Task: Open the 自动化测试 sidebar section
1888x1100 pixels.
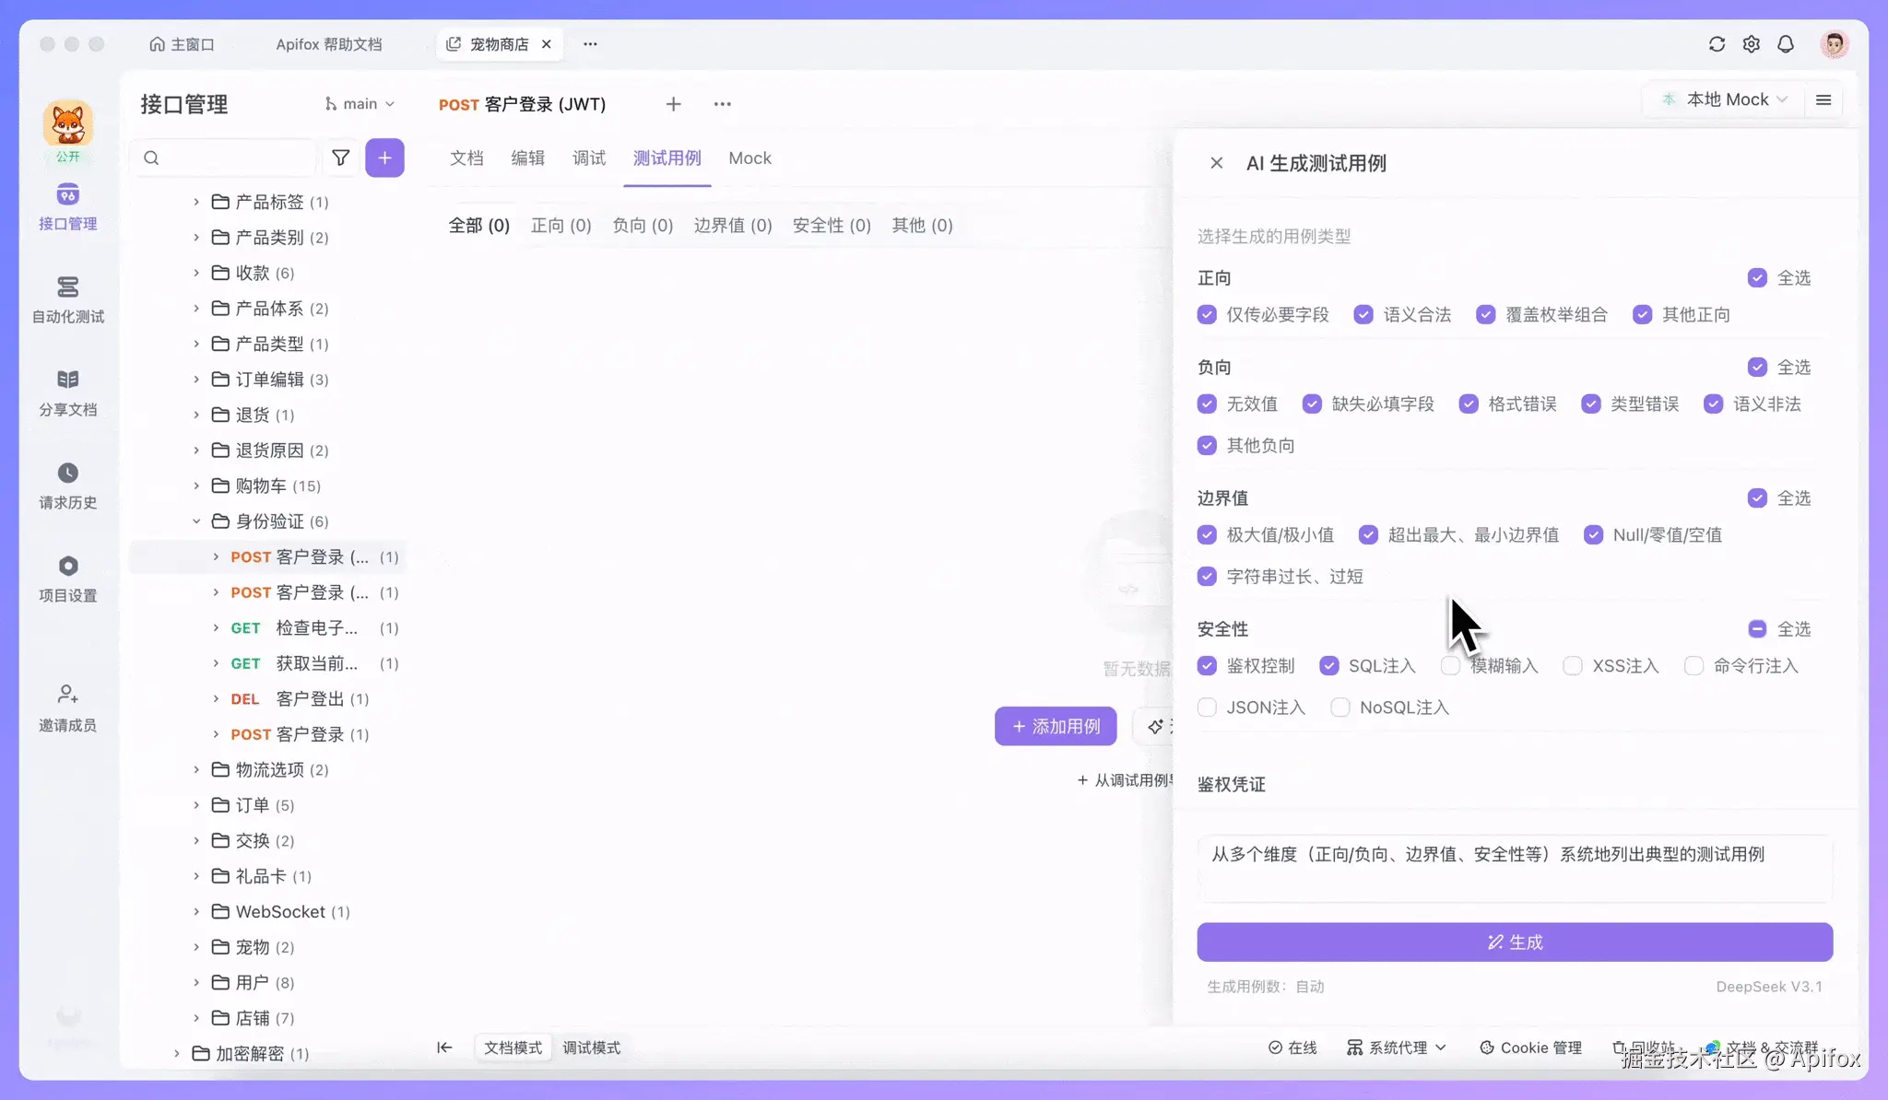Action: pos(67,299)
